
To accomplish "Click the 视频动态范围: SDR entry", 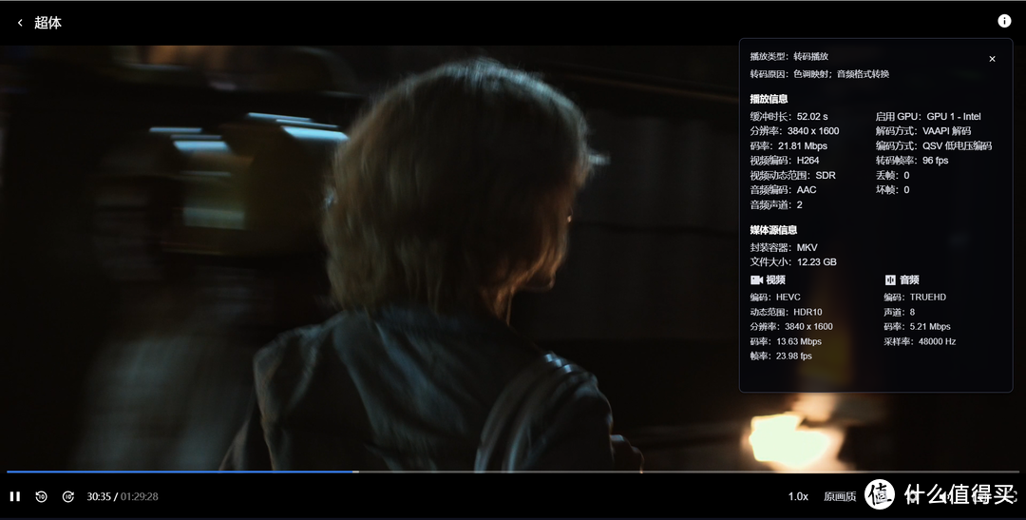I will click(792, 176).
